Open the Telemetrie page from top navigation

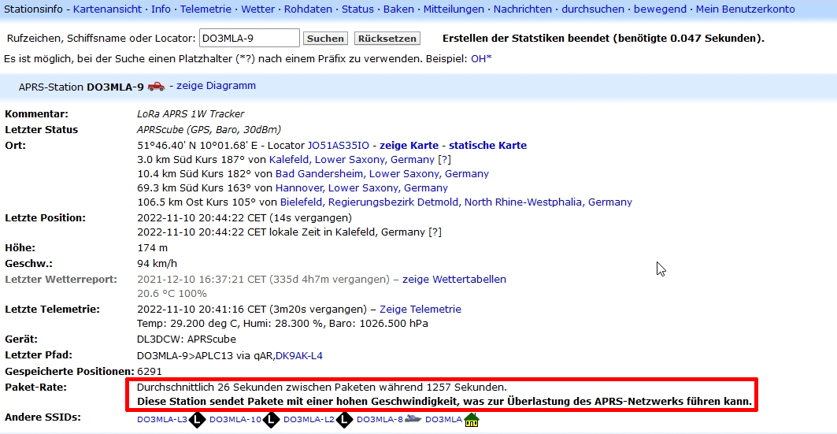click(205, 9)
